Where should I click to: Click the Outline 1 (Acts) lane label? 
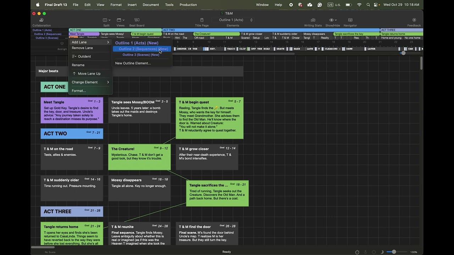tap(42, 30)
